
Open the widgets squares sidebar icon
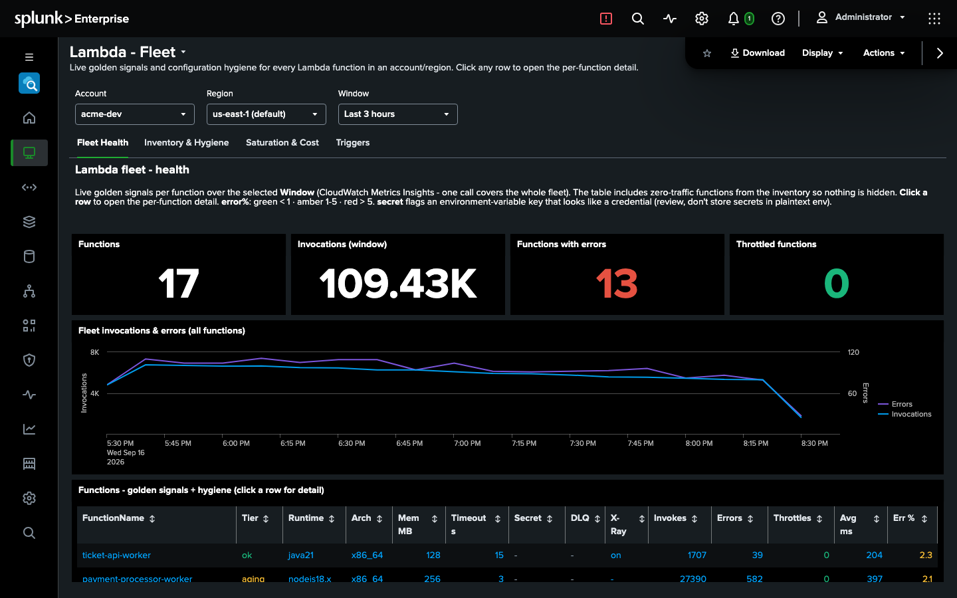point(29,326)
